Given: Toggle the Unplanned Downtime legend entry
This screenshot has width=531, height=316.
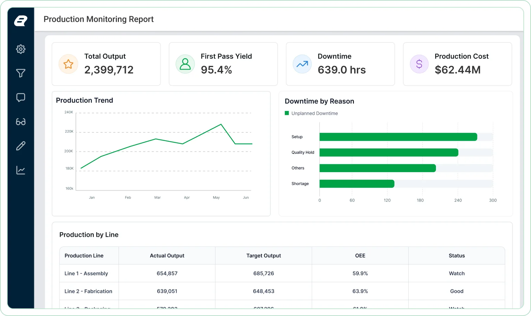Looking at the screenshot, I should pyautogui.click(x=311, y=113).
